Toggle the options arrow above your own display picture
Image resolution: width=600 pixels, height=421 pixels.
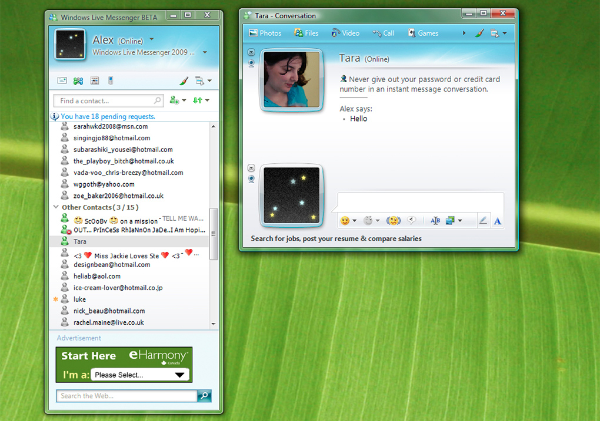pos(251,168)
